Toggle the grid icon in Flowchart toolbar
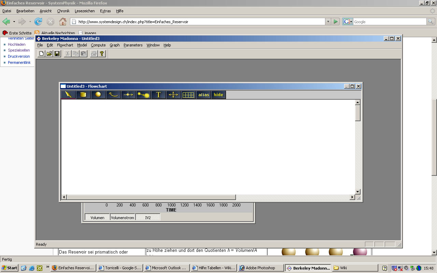This screenshot has height=273, width=437. [x=188, y=95]
